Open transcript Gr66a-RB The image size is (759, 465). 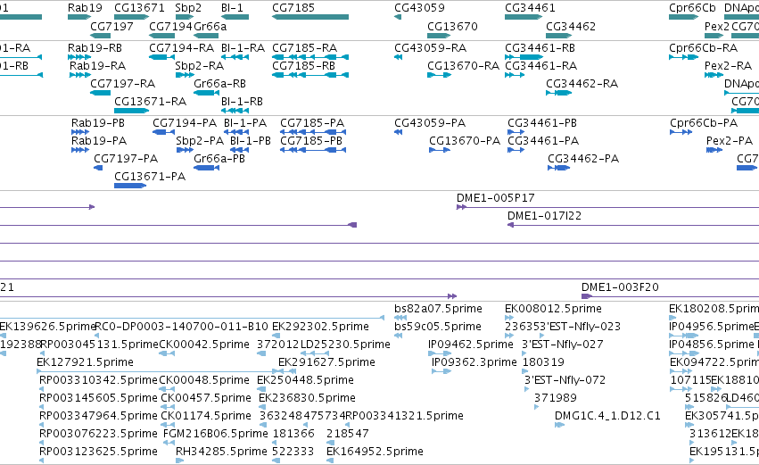coord(206,93)
